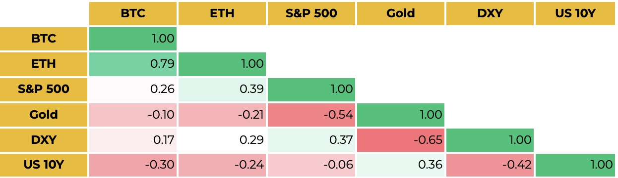Select the -0.54 Gold-S&P 500 cell
The image size is (618, 178).
click(311, 115)
